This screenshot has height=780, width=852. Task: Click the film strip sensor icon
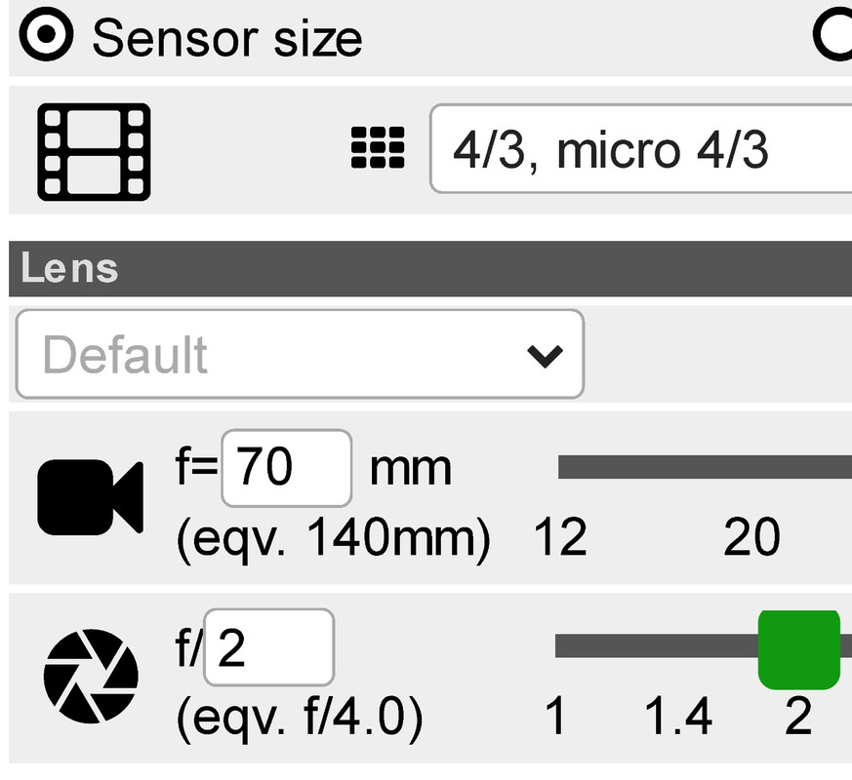click(x=94, y=152)
